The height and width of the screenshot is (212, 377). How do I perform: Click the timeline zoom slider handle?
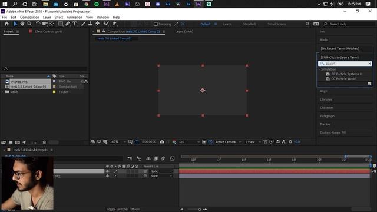pyautogui.click(x=199, y=210)
